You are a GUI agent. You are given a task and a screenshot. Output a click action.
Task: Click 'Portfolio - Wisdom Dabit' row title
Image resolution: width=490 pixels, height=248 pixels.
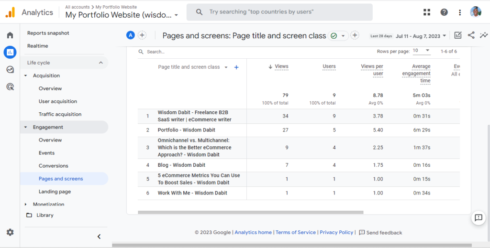[x=186, y=130]
